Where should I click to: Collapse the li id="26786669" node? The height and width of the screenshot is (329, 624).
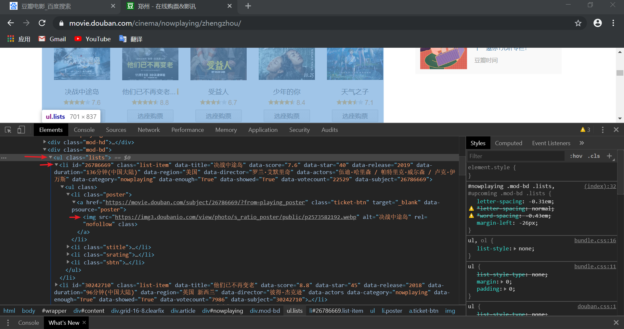[57, 165]
